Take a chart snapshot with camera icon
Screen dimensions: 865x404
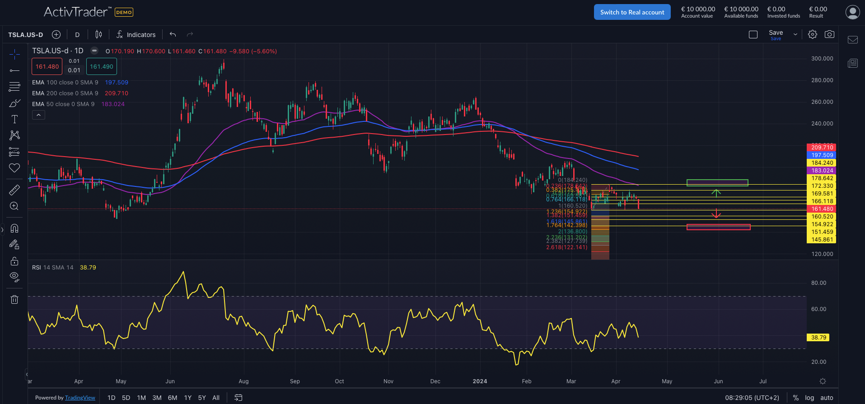[x=829, y=34]
